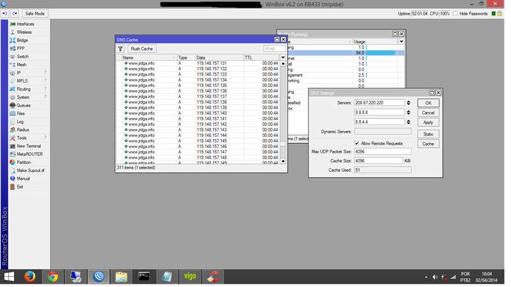Open the Radius sidebar item
Screen dimensions: 511x287
(23, 130)
